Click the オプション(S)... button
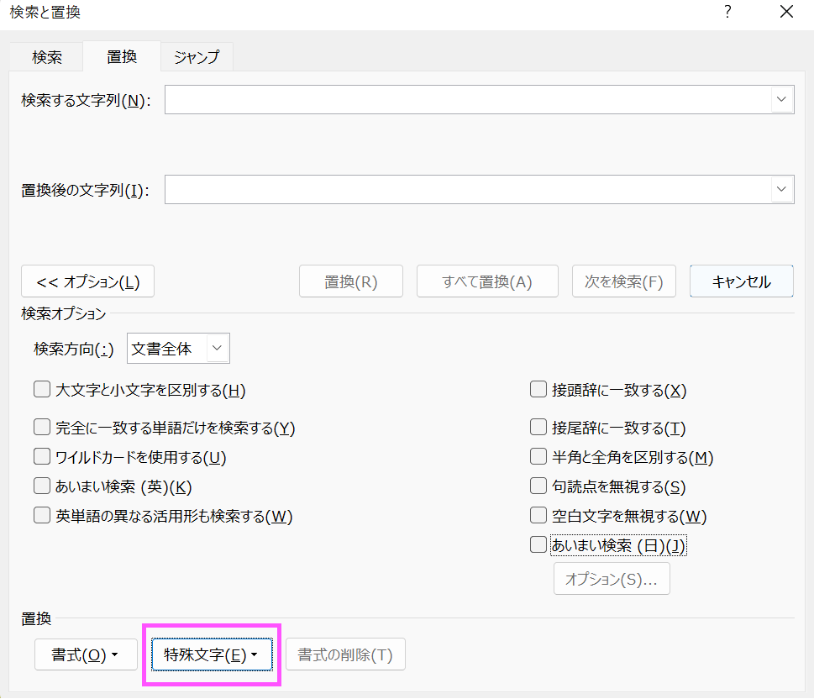The width and height of the screenshot is (814, 699). (612, 579)
